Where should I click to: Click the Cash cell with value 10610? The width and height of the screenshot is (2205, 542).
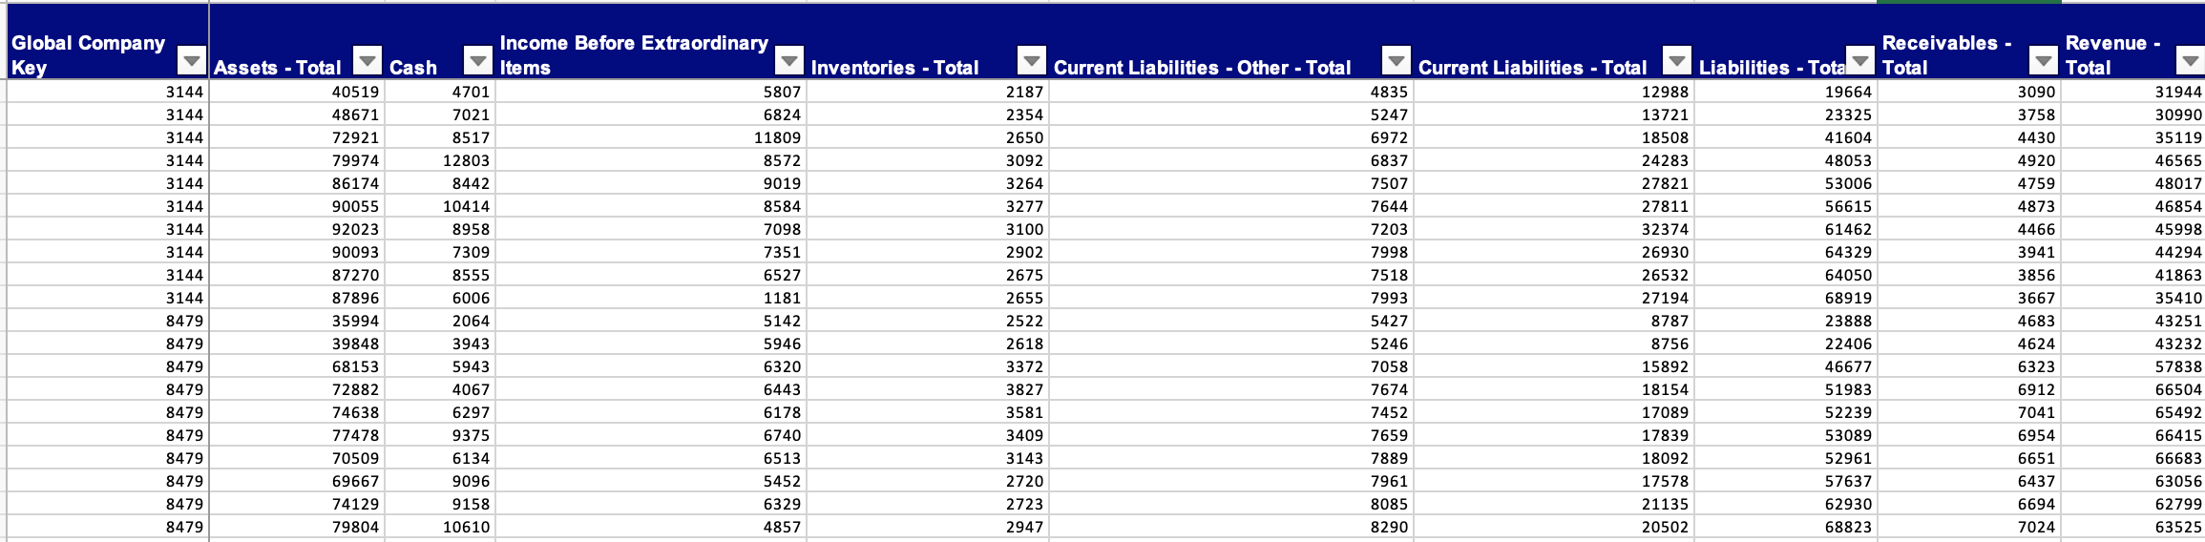(x=440, y=527)
